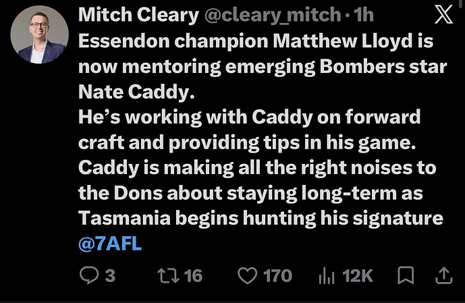The width and height of the screenshot is (465, 303).
Task: Click the line about forward craft tips
Action: [250, 130]
